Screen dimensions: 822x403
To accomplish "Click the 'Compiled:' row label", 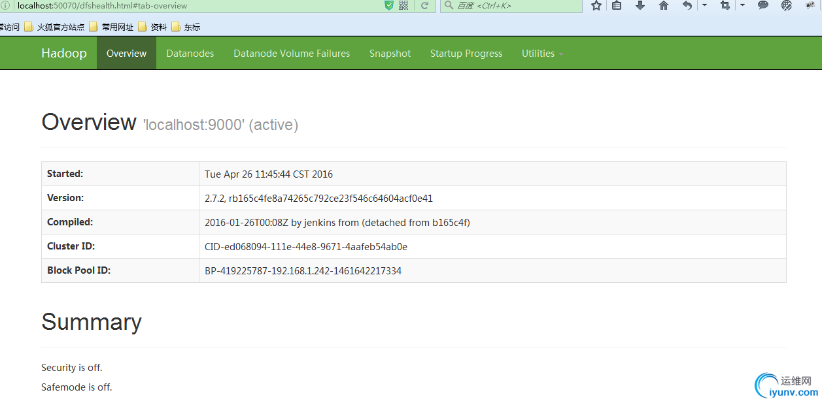I will click(x=70, y=222).
